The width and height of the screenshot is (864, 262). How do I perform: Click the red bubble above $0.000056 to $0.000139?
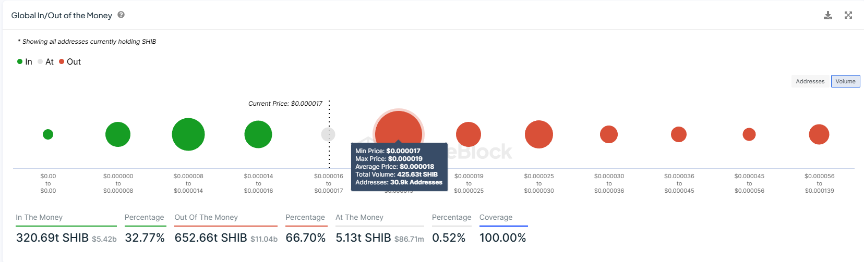819,134
